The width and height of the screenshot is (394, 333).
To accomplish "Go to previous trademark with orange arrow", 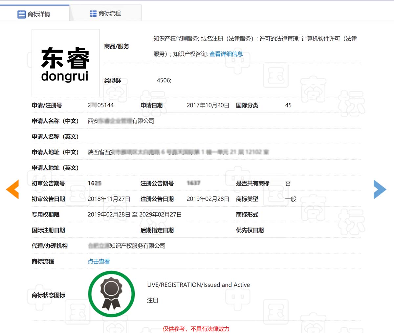I will tap(12, 189).
